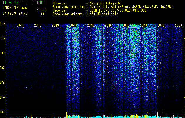Click the ICOM IC-575 receiver text
185x118 pixels.
118,10
